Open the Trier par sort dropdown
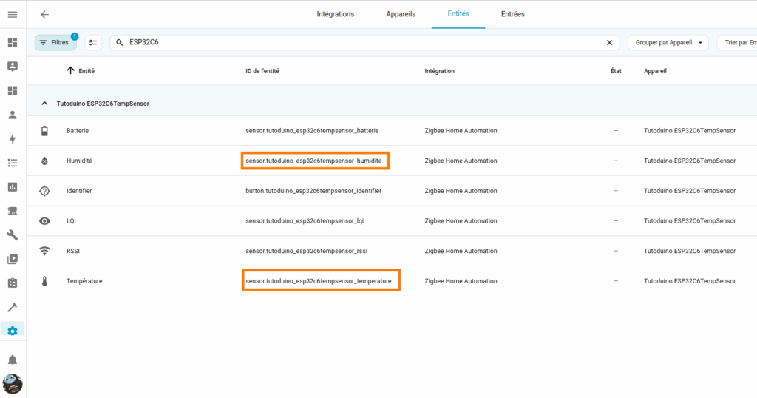This screenshot has height=398, width=757. coord(738,42)
